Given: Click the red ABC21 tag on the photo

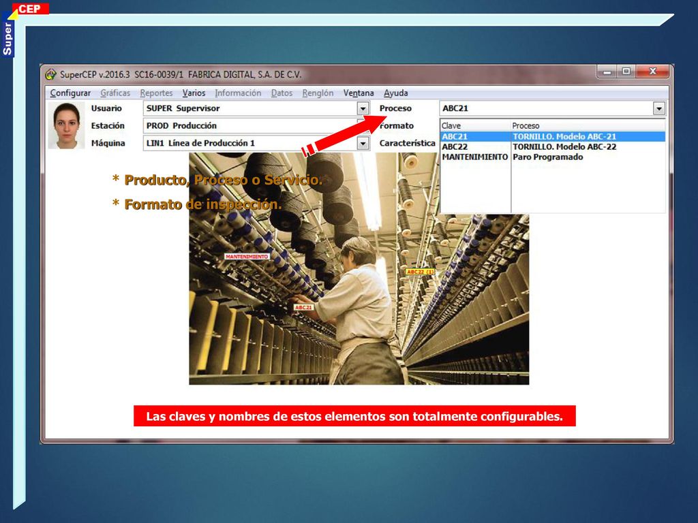Looking at the screenshot, I should click(303, 307).
